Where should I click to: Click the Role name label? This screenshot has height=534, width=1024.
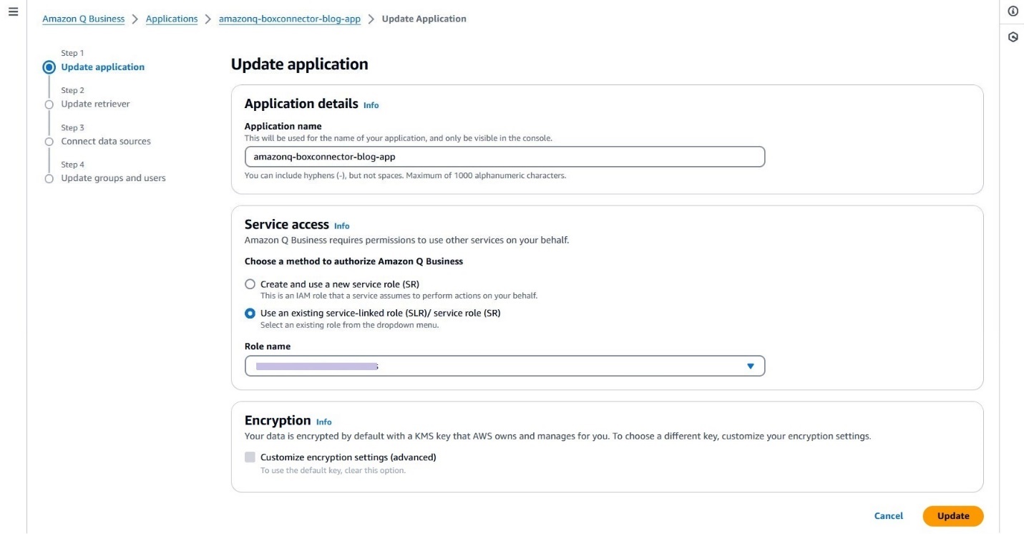[x=268, y=346]
